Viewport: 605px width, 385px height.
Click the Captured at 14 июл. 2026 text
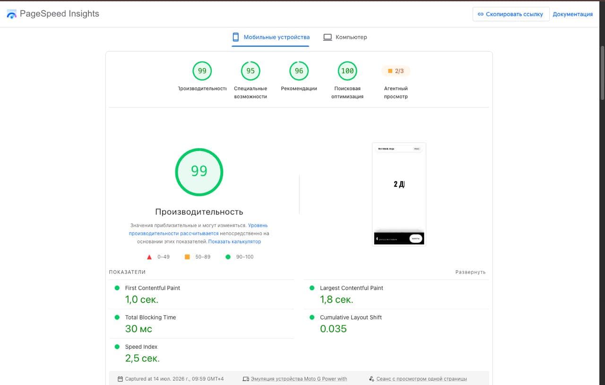(174, 379)
